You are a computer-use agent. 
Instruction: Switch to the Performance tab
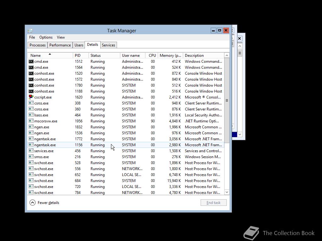(60, 45)
